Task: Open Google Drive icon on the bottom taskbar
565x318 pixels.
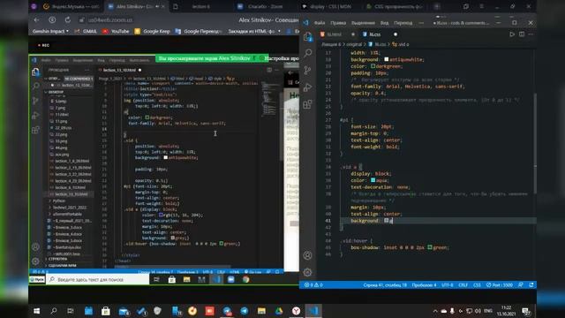Action: click(279, 311)
